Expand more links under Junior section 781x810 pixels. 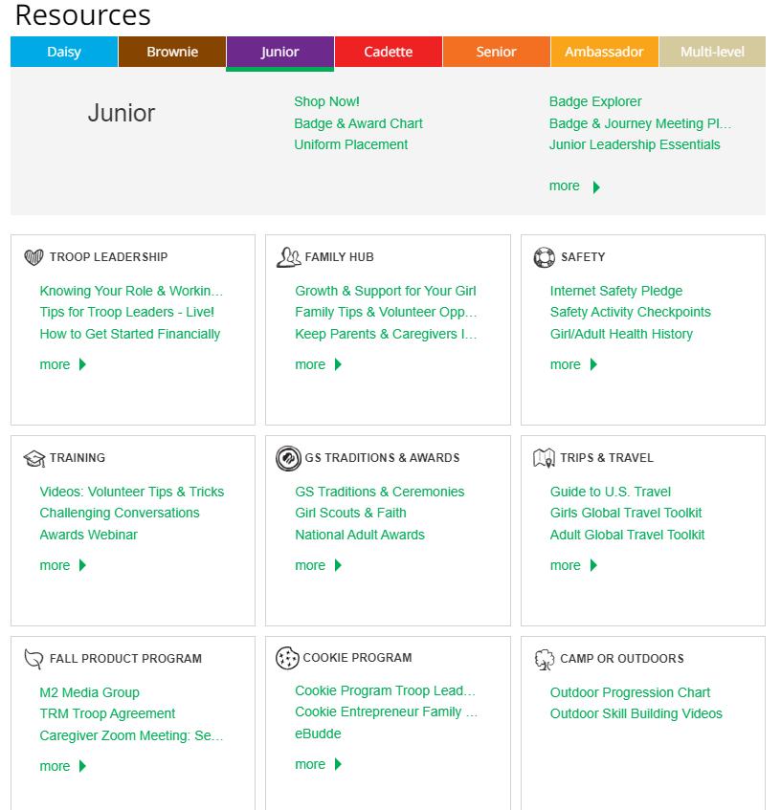coord(574,186)
